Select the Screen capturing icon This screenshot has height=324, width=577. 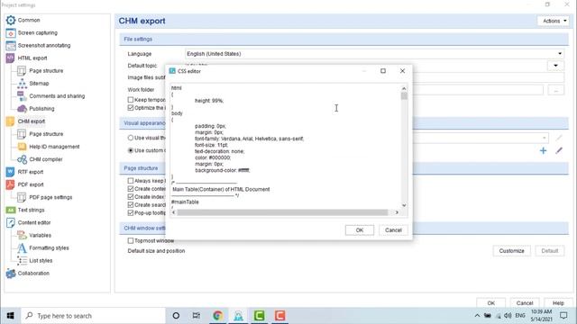11,33
